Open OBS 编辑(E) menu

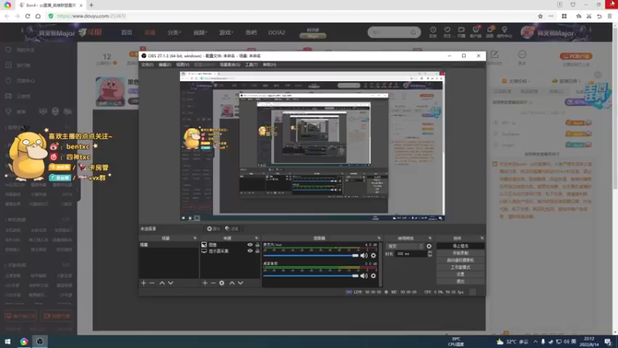click(165, 65)
